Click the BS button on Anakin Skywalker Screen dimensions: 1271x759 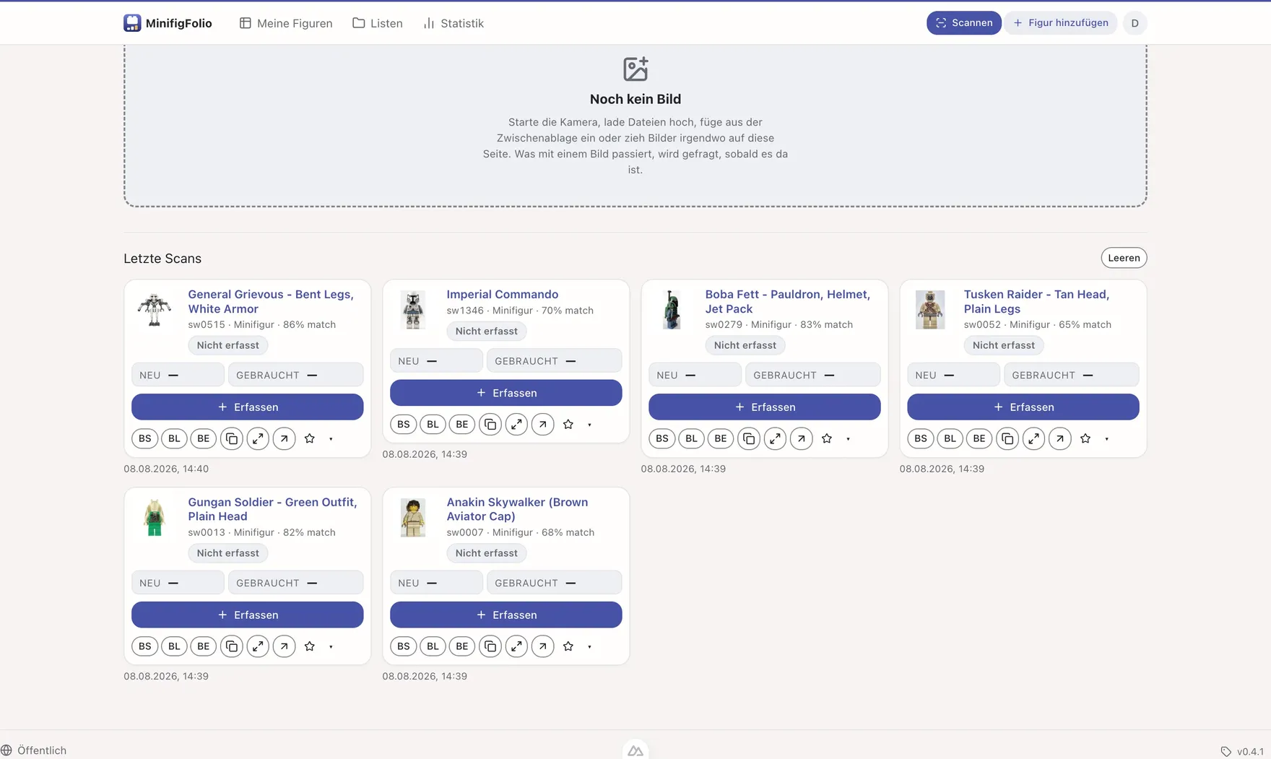pyautogui.click(x=404, y=646)
